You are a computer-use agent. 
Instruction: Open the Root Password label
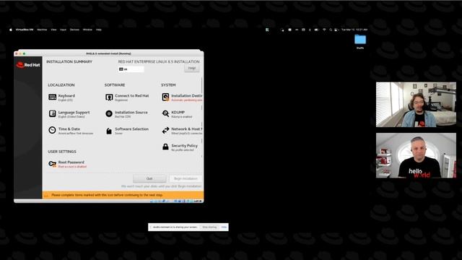tap(71, 162)
